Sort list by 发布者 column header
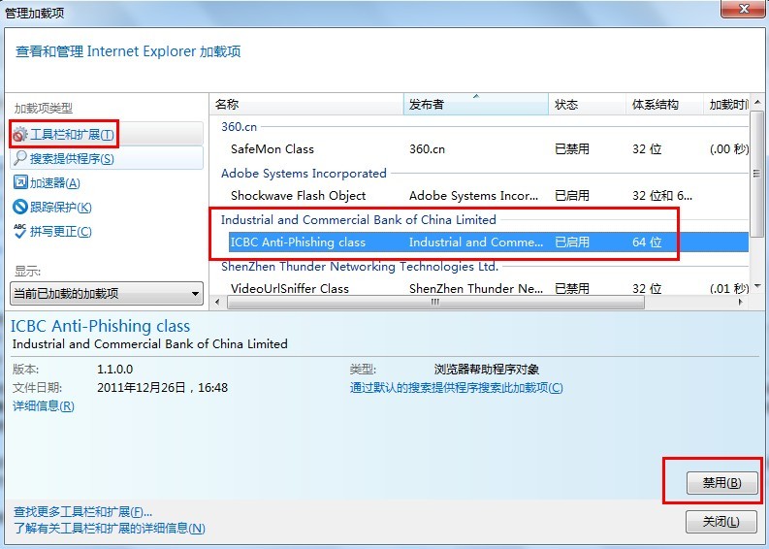The height and width of the screenshot is (549, 769). [476, 105]
